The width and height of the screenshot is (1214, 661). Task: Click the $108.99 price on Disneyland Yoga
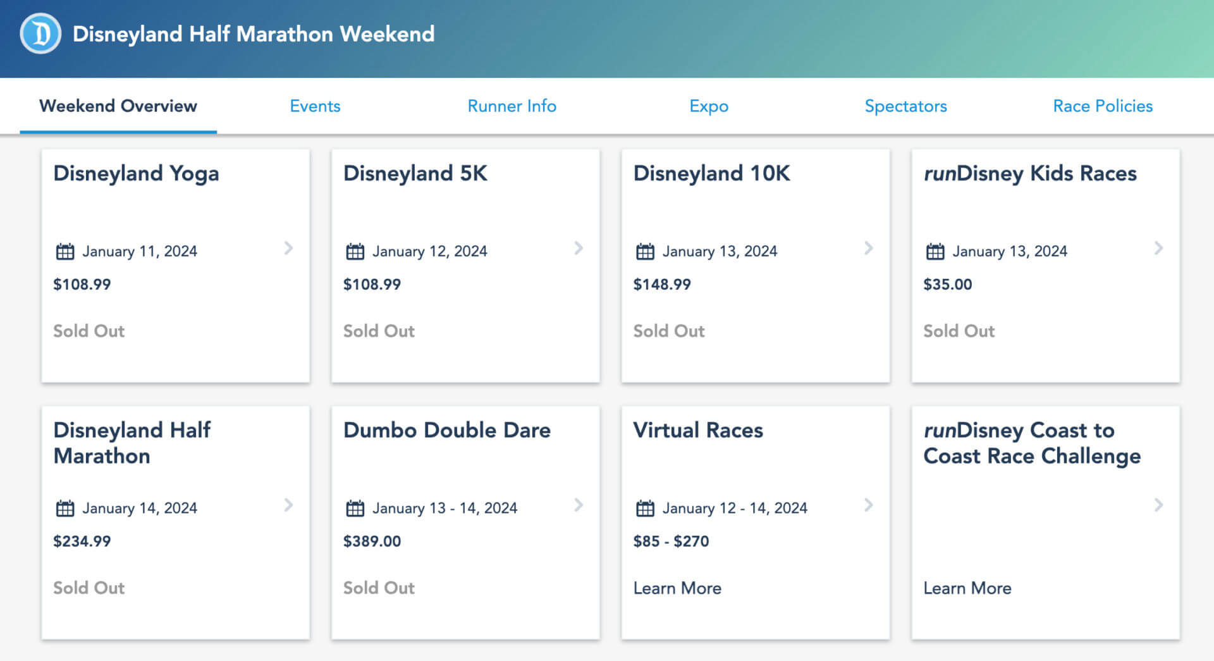tap(82, 285)
